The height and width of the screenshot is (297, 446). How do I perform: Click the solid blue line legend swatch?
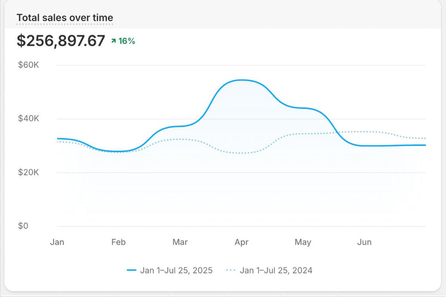pos(131,270)
